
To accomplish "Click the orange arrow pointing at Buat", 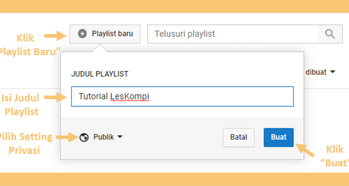I will (x=305, y=150).
